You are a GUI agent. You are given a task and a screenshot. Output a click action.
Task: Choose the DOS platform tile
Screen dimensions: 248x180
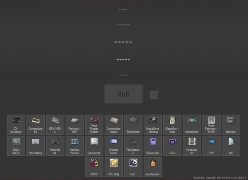pos(94,167)
